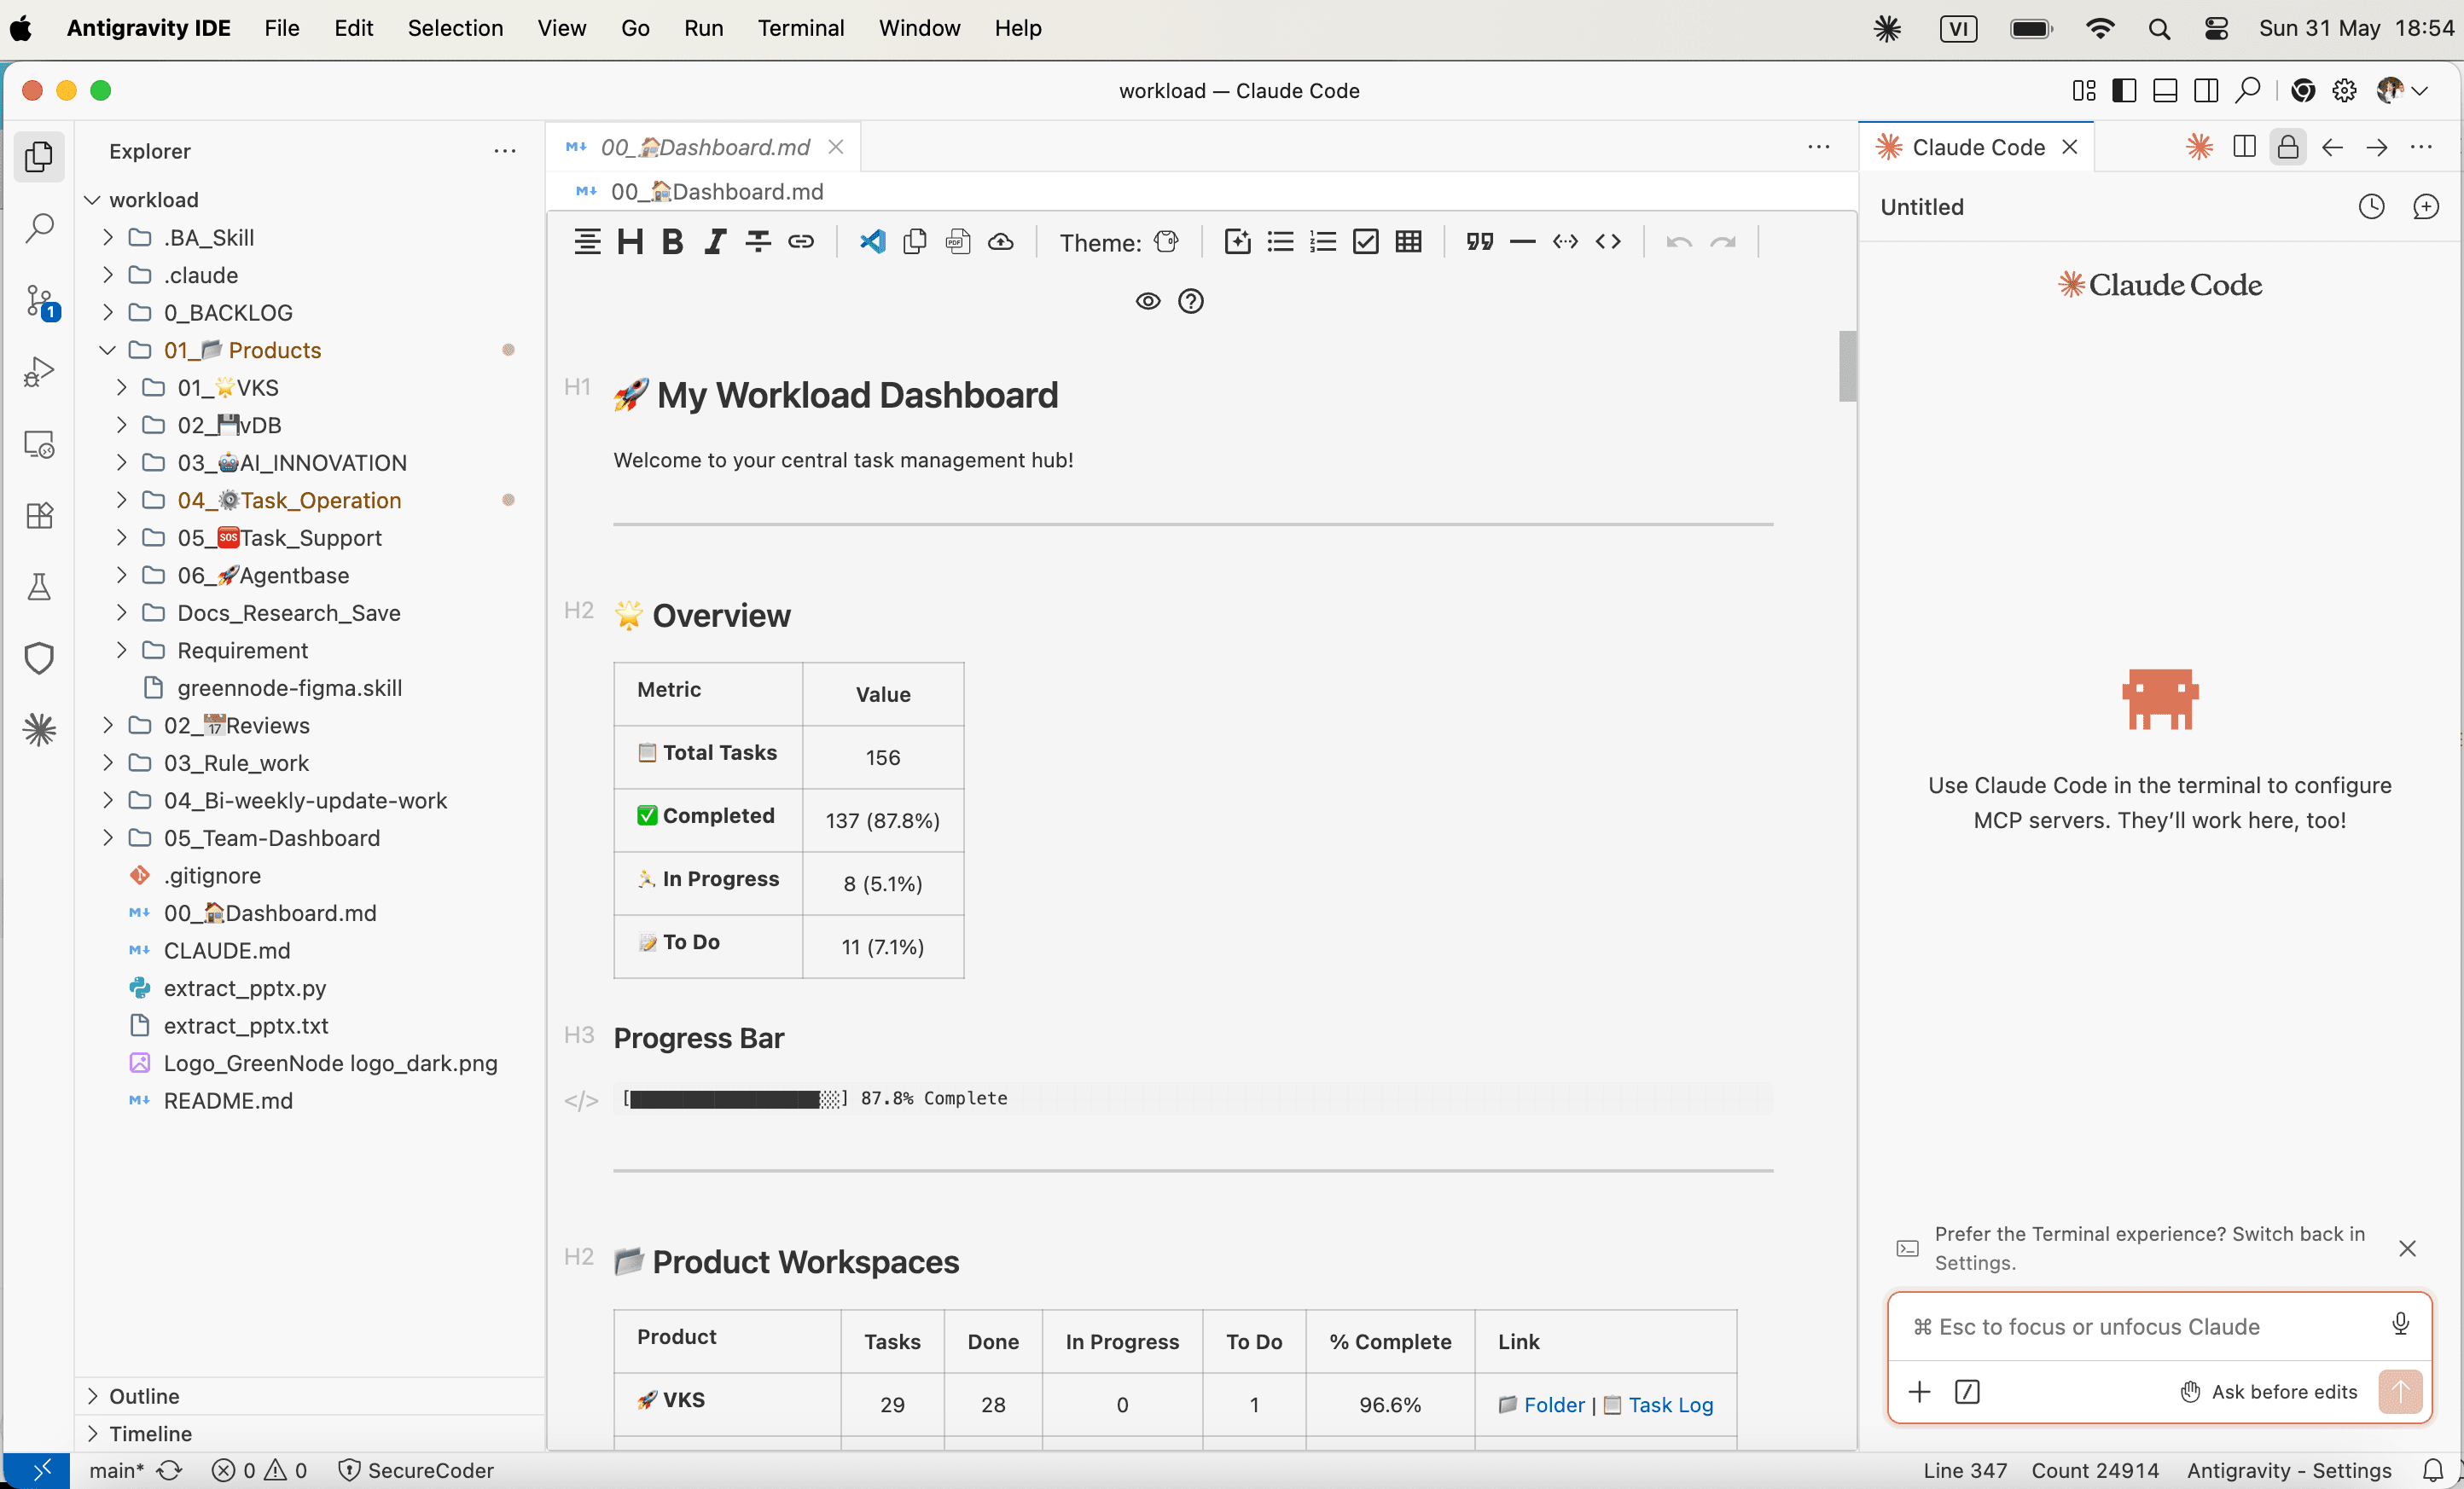Collapse the workload root folder
Image resolution: width=2464 pixels, height=1489 pixels.
tap(92, 200)
